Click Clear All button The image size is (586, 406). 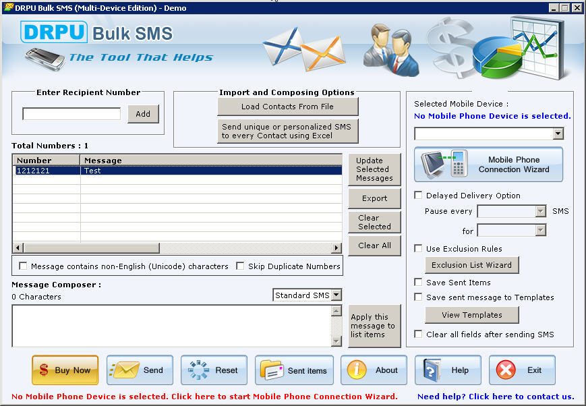(374, 245)
